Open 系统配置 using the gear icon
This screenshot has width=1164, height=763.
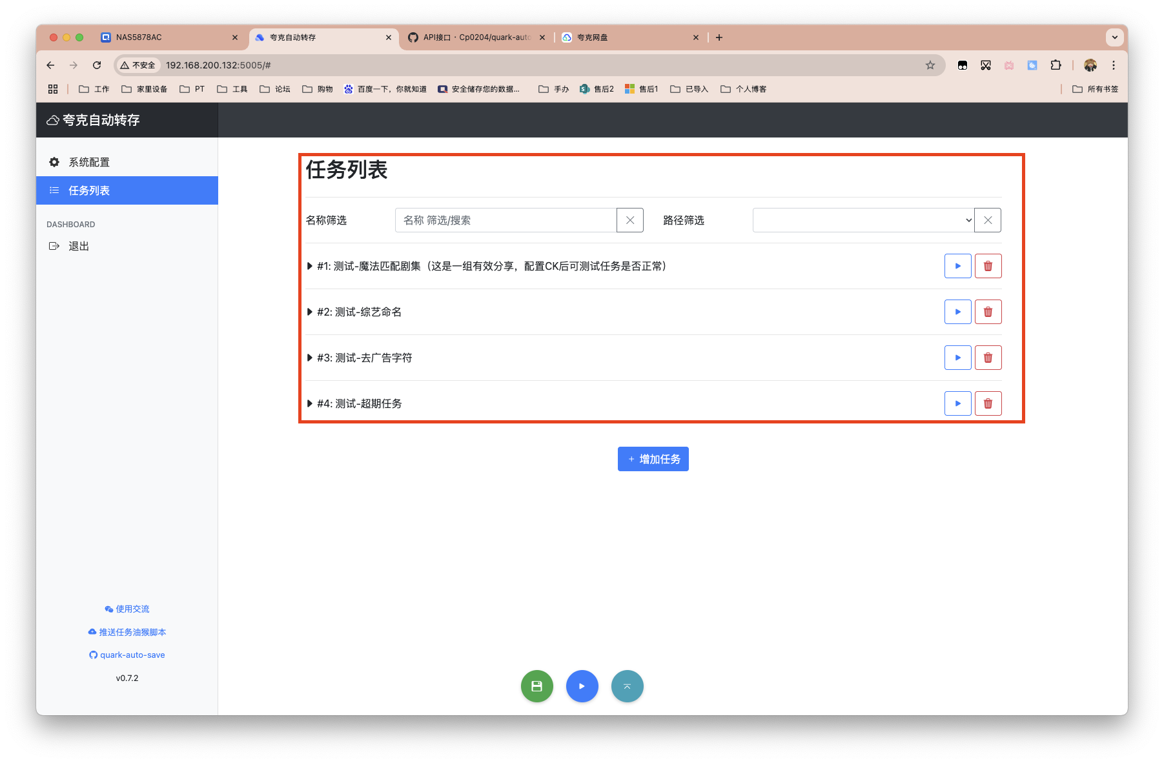point(54,162)
